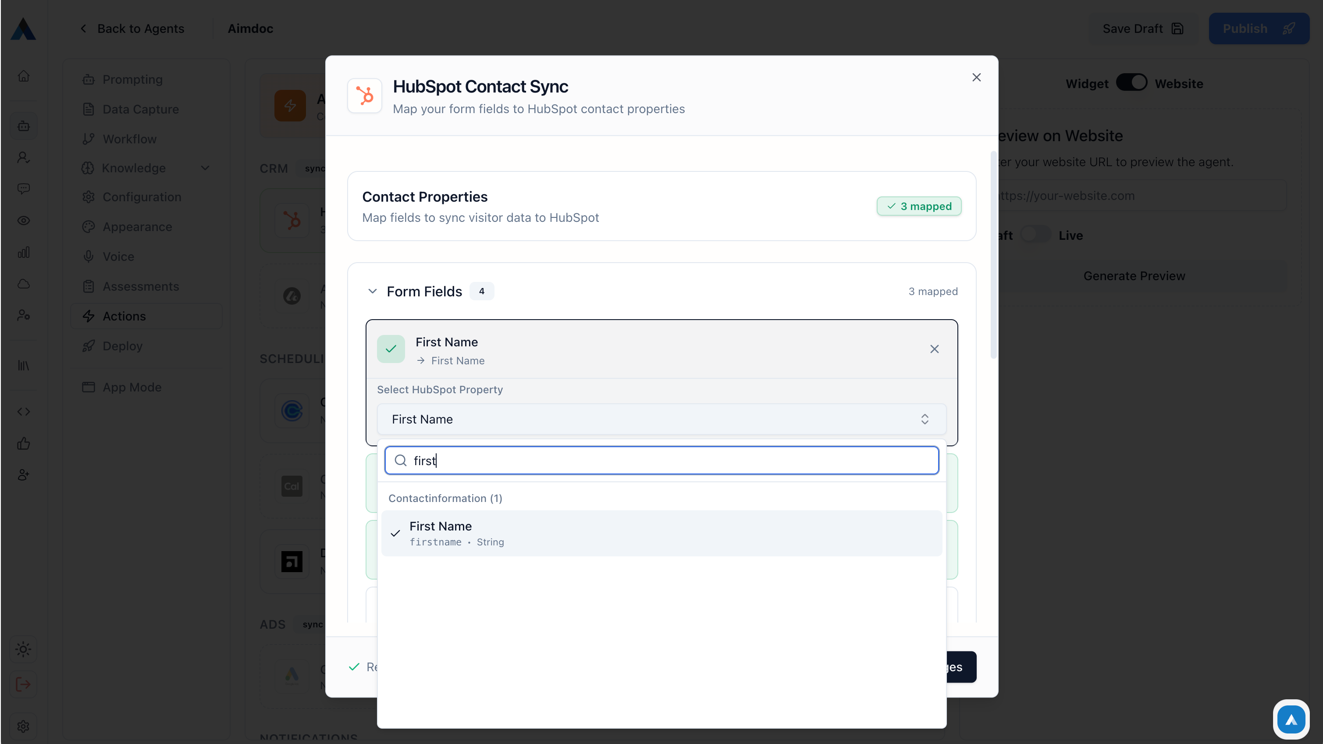1323x744 pixels.
Task: Click the 3 mapped badge
Action: [919, 206]
